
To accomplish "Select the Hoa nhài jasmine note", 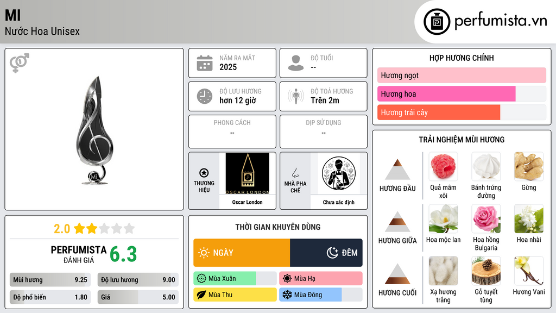I will tap(529, 218).
